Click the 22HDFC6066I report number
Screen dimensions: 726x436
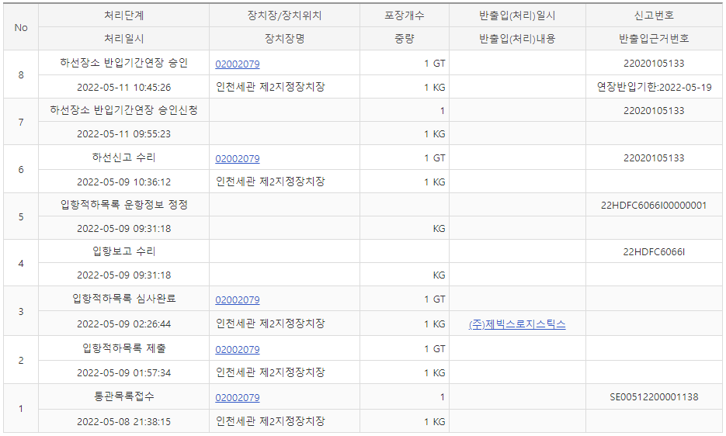coord(654,252)
